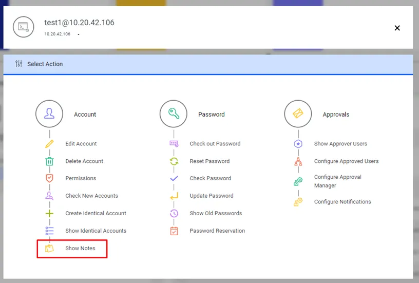
Task: Open Edit Account
Action: [x=81, y=144]
